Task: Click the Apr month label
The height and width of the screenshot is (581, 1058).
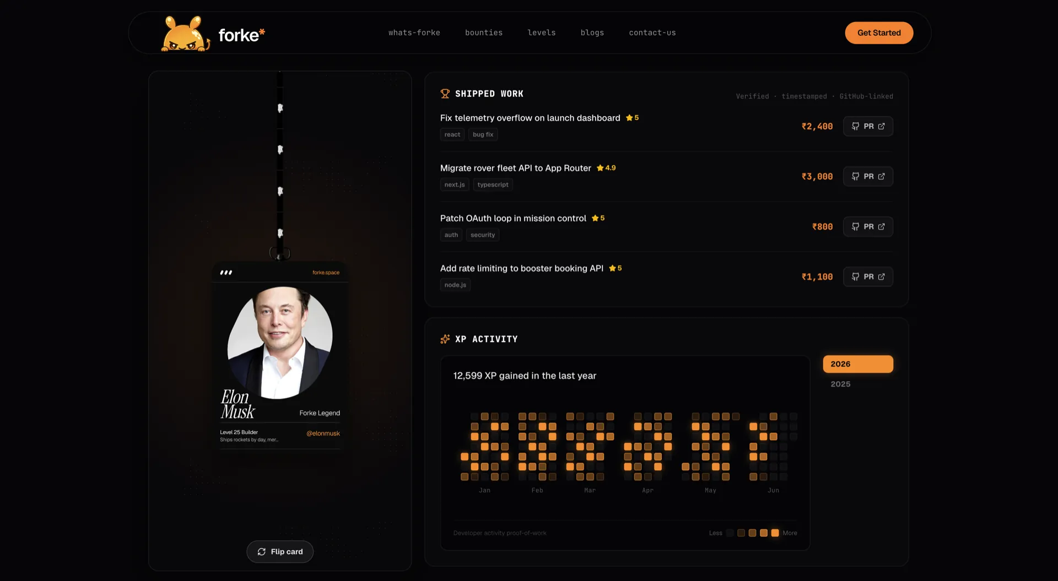Action: tap(647, 490)
